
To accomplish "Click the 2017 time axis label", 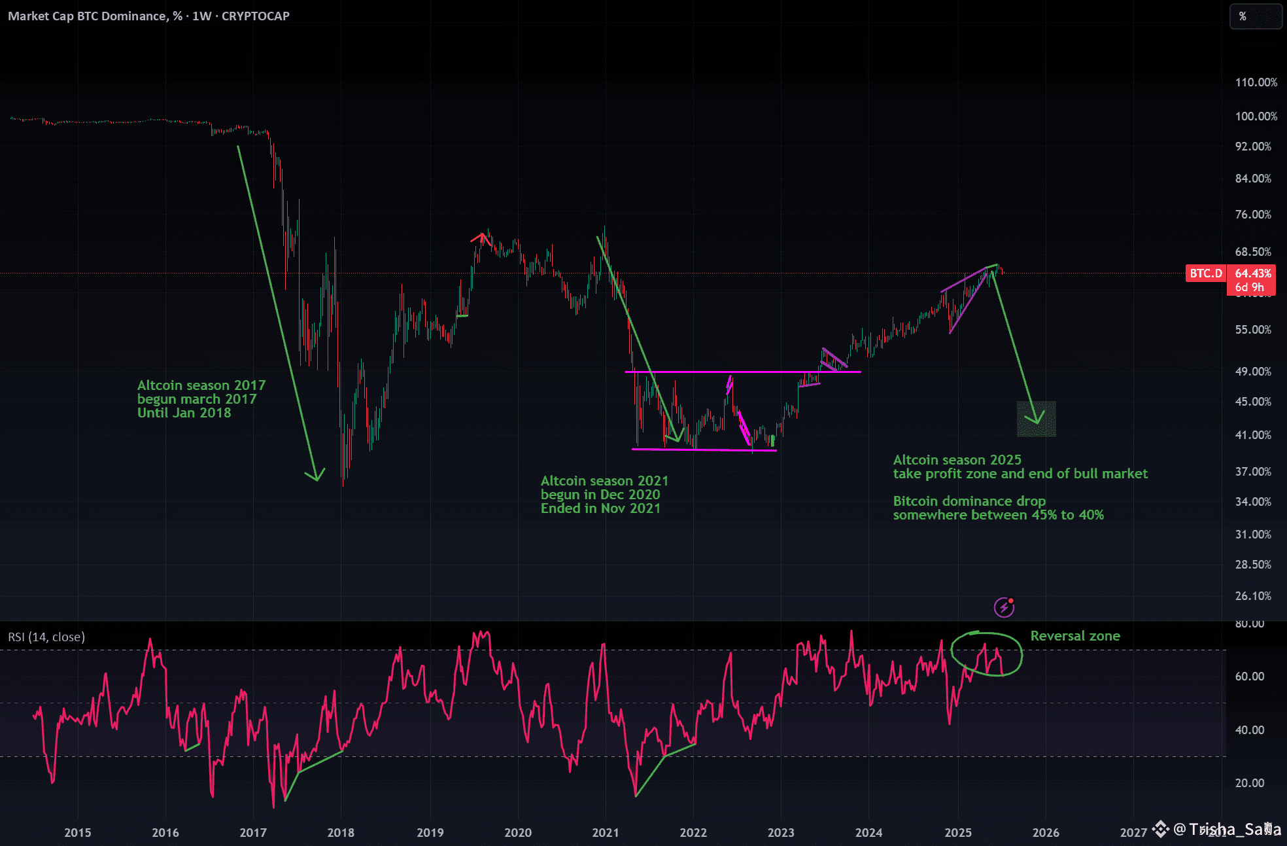I will pos(253,833).
